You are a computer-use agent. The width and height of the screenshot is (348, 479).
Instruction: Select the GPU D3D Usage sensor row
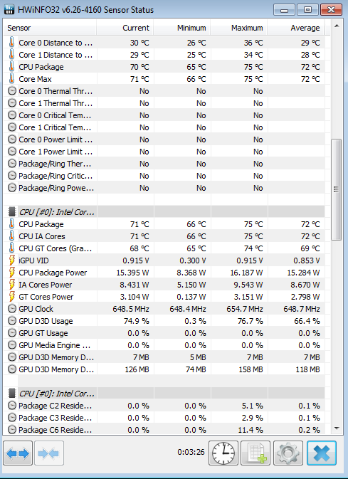(x=164, y=321)
